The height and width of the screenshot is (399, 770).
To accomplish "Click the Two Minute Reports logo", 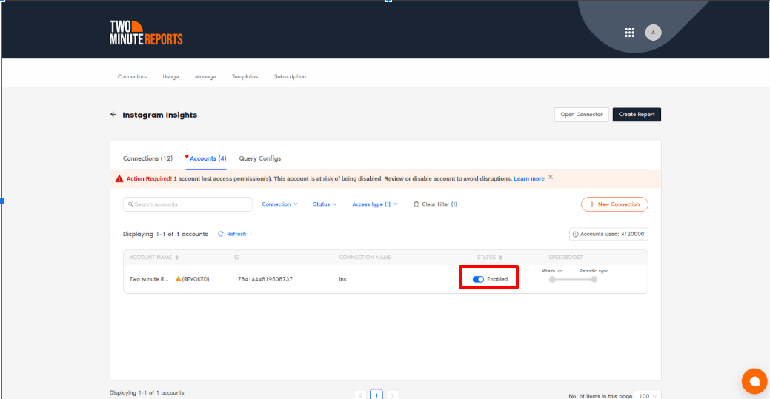I will pyautogui.click(x=146, y=33).
